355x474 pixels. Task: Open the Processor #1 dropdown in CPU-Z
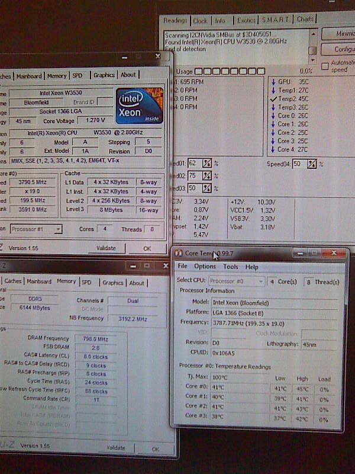pos(59,229)
